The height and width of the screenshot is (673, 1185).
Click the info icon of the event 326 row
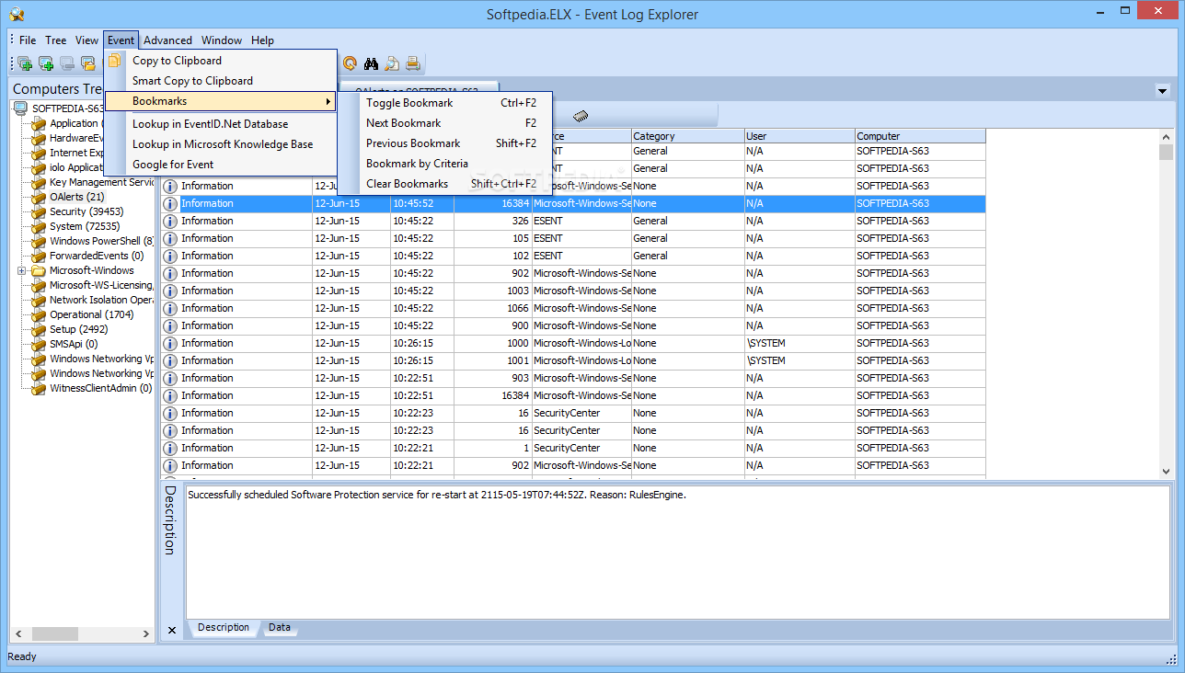click(170, 221)
